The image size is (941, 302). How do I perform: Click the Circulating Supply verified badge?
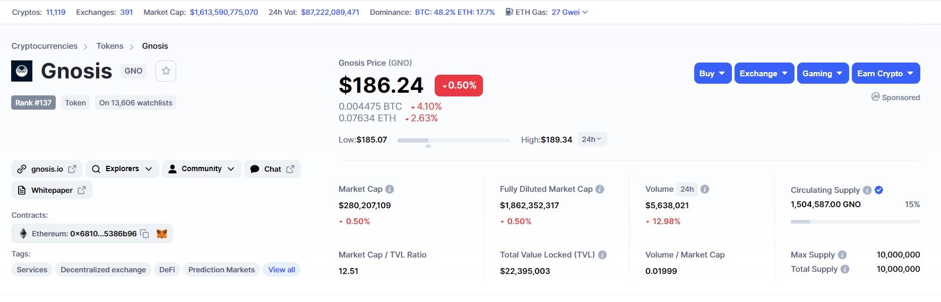[x=879, y=190]
